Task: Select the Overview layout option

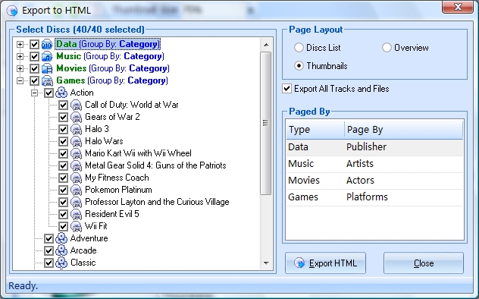Action: point(387,48)
